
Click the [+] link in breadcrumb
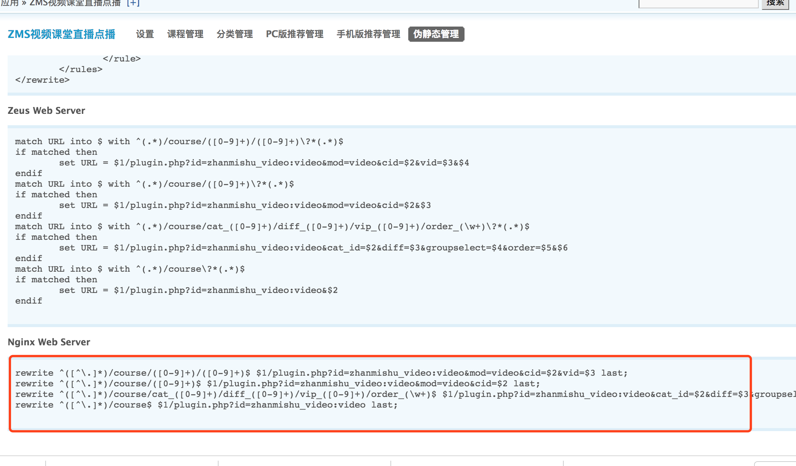tap(133, 3)
